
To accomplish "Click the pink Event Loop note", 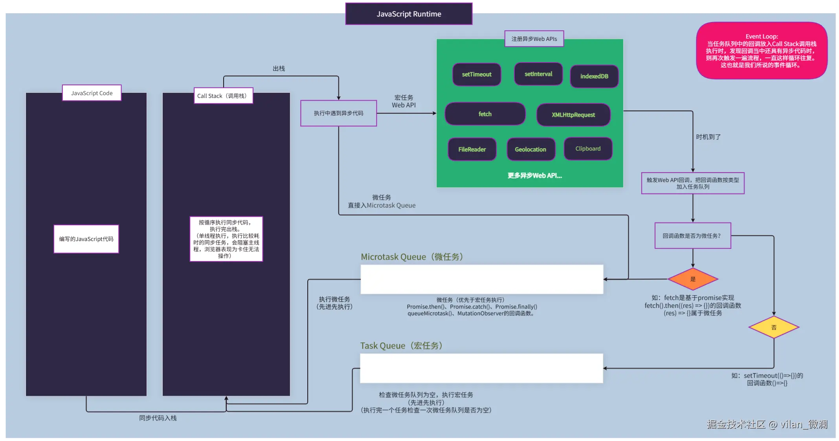I will pyautogui.click(x=761, y=51).
